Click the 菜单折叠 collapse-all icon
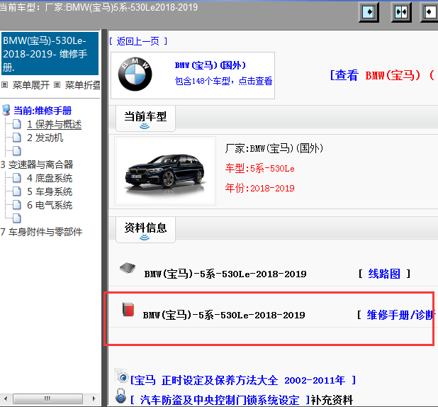This screenshot has width=438, height=407. point(57,84)
